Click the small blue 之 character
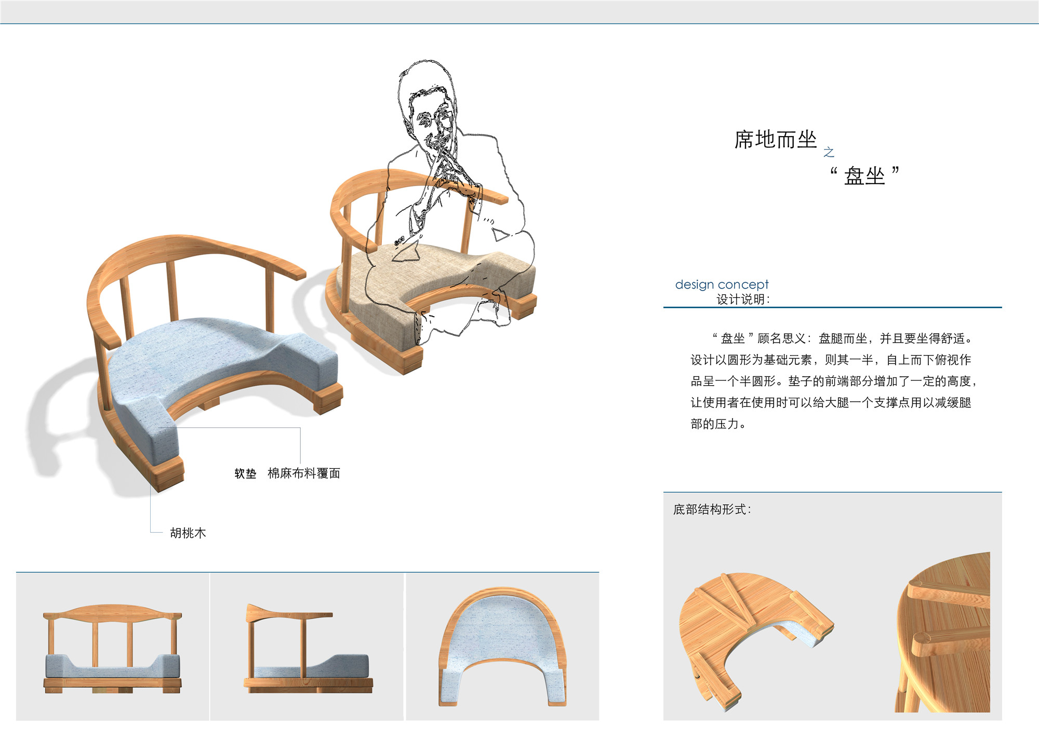 pos(829,152)
